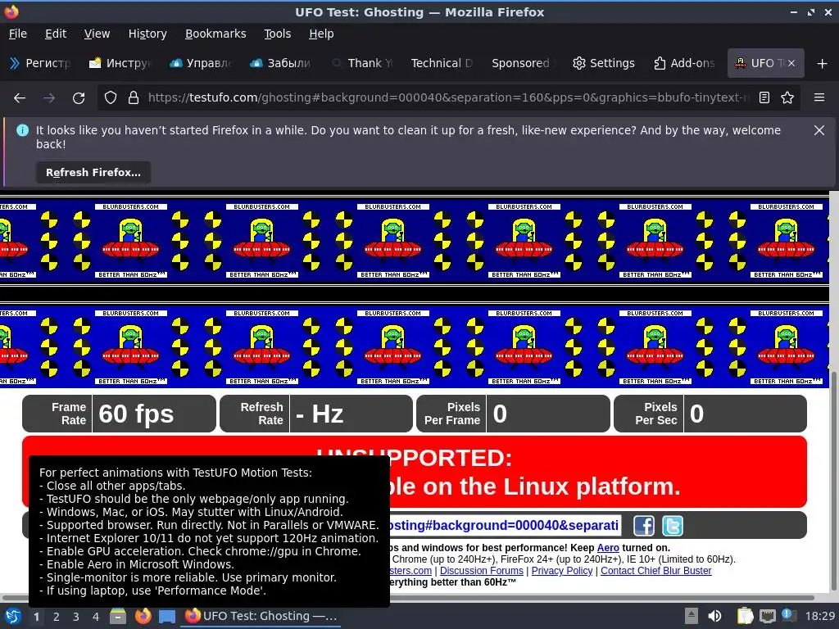This screenshot has height=629, width=839.
Task: Close the UFO Test tab
Action: (791, 63)
